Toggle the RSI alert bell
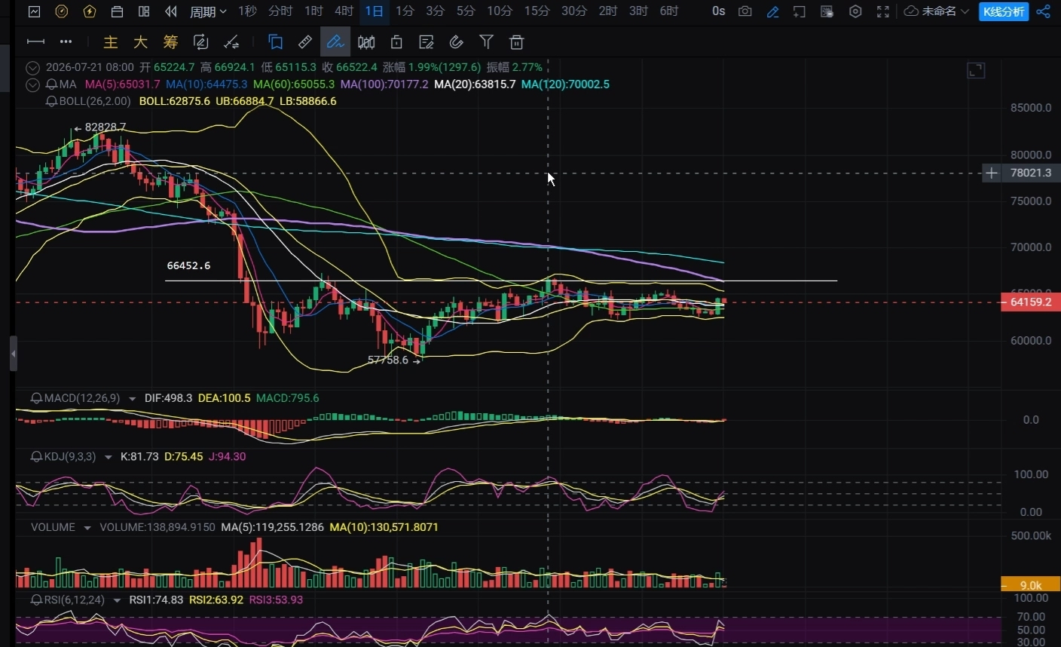The width and height of the screenshot is (1061, 647). pos(36,599)
